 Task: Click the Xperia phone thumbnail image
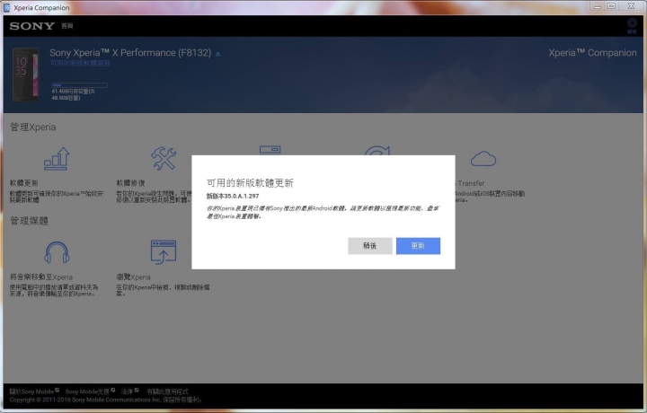25,75
